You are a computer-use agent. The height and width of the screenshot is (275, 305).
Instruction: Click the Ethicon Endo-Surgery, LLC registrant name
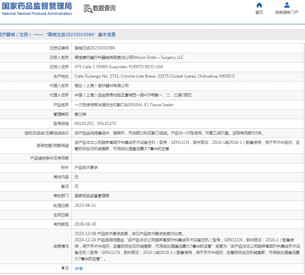click(129, 58)
